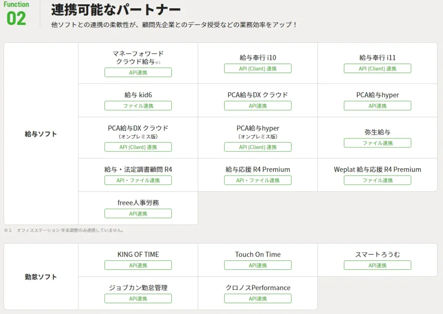
Task: Click the 給与・法定調書顧問 R4 name
Action: (138, 169)
